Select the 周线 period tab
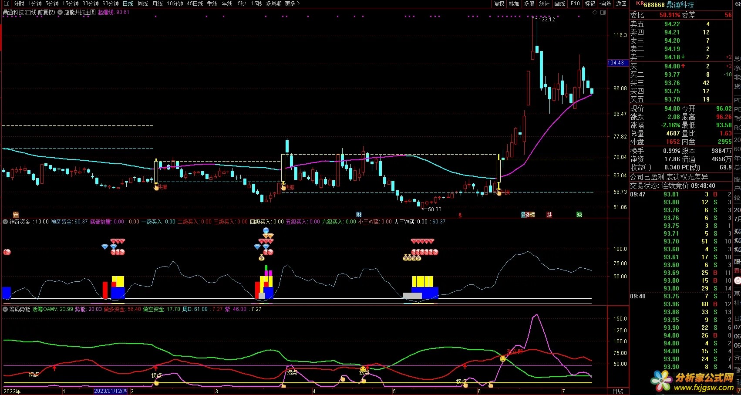 [x=143, y=3]
